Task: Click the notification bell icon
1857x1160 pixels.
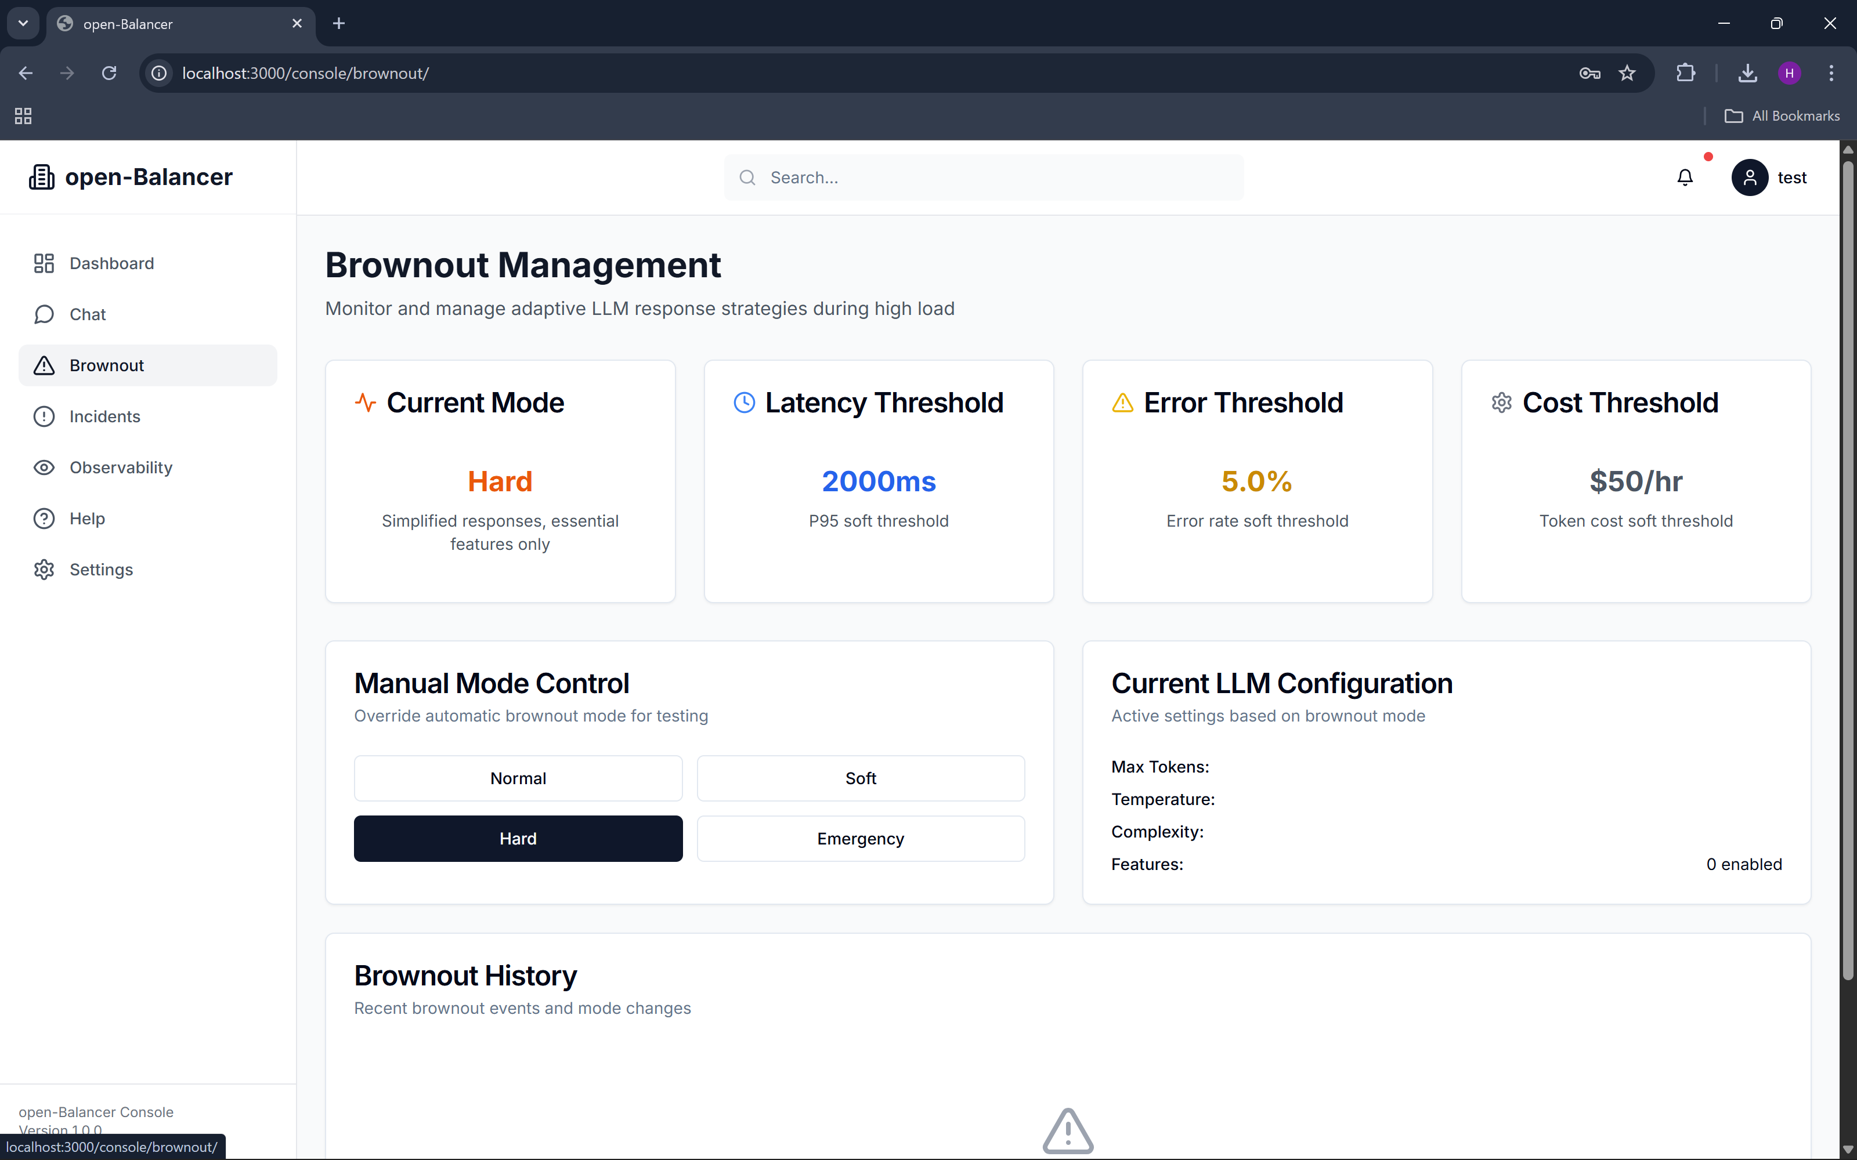Action: tap(1684, 177)
